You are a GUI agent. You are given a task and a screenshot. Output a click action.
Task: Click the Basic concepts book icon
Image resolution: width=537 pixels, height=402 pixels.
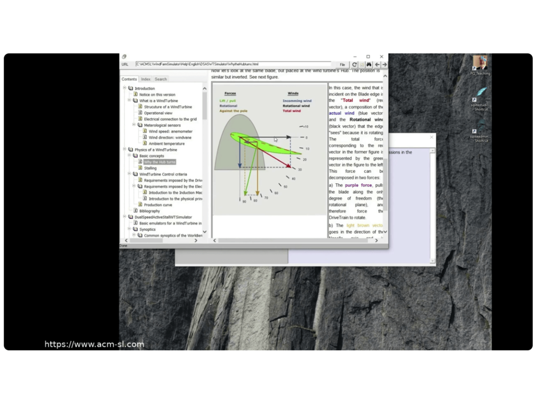135,155
